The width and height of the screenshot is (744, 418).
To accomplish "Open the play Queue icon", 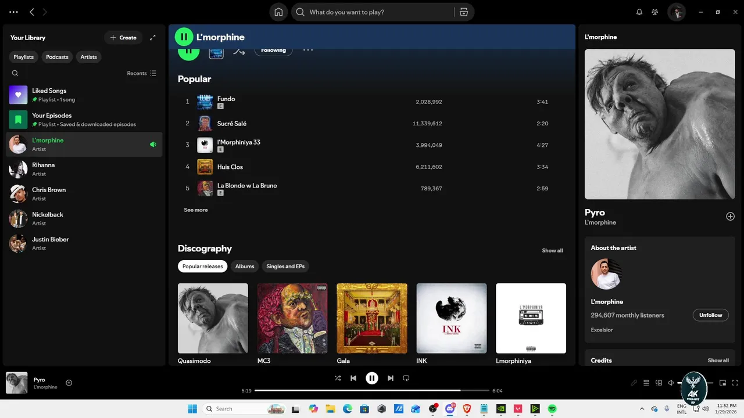I will pos(646,383).
